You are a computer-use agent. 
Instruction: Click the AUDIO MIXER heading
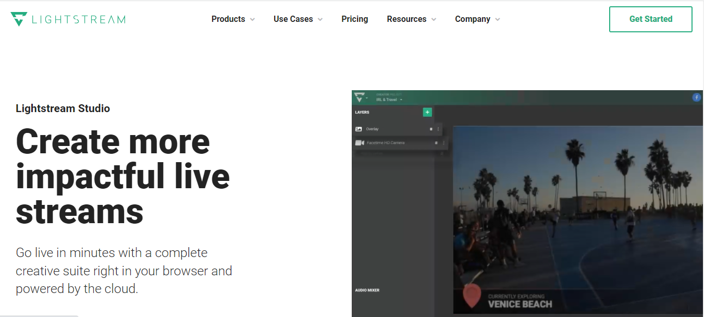367,290
